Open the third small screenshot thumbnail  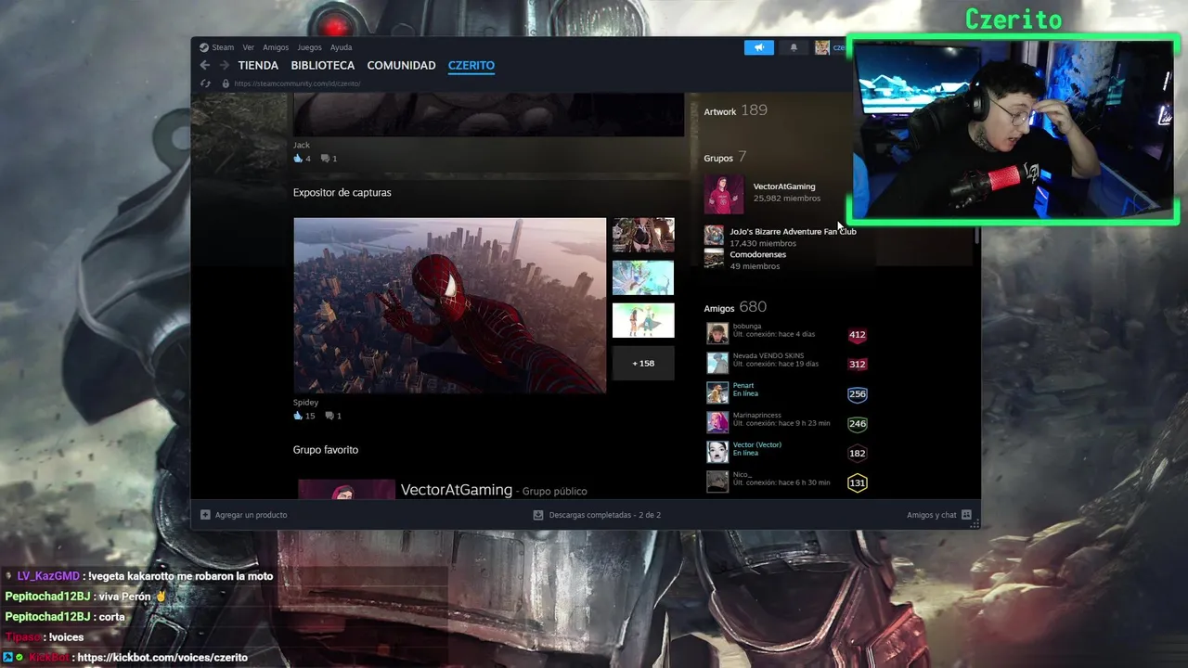643,320
